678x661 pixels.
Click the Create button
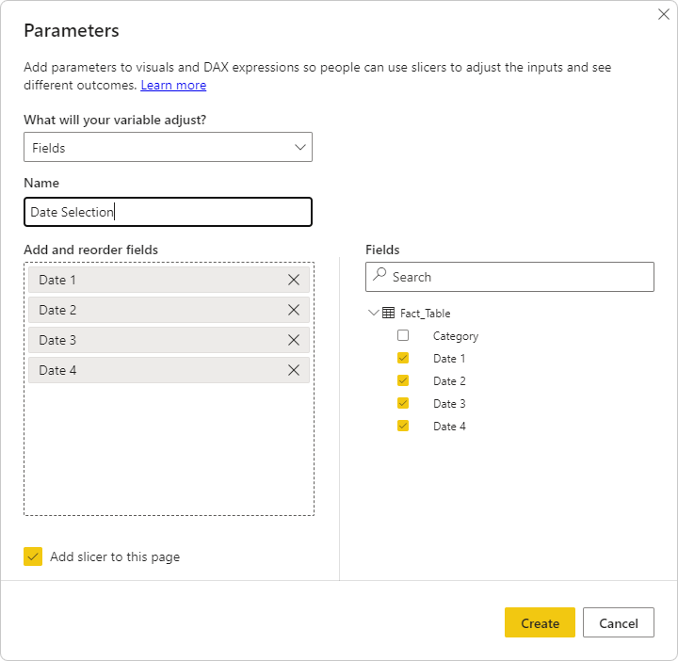(540, 622)
